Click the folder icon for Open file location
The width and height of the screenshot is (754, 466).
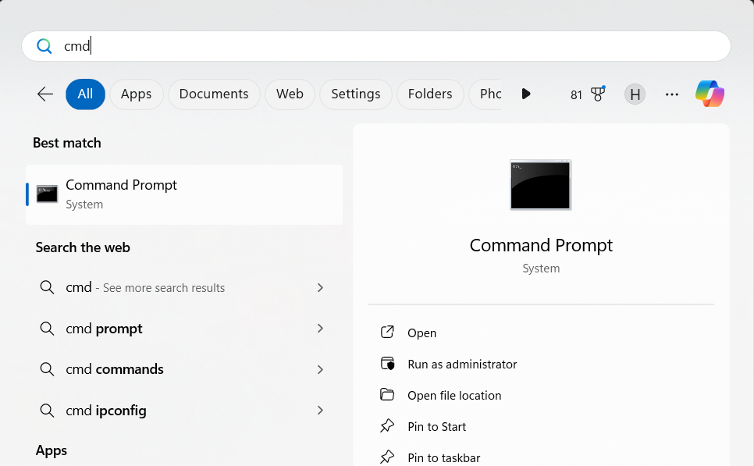[387, 394]
